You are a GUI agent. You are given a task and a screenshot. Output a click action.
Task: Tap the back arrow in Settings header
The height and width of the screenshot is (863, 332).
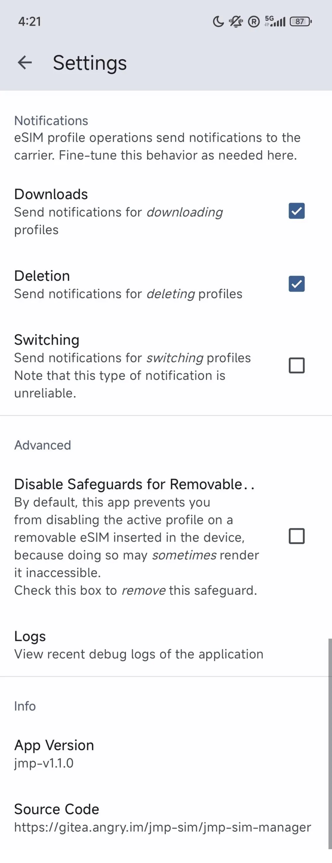25,63
